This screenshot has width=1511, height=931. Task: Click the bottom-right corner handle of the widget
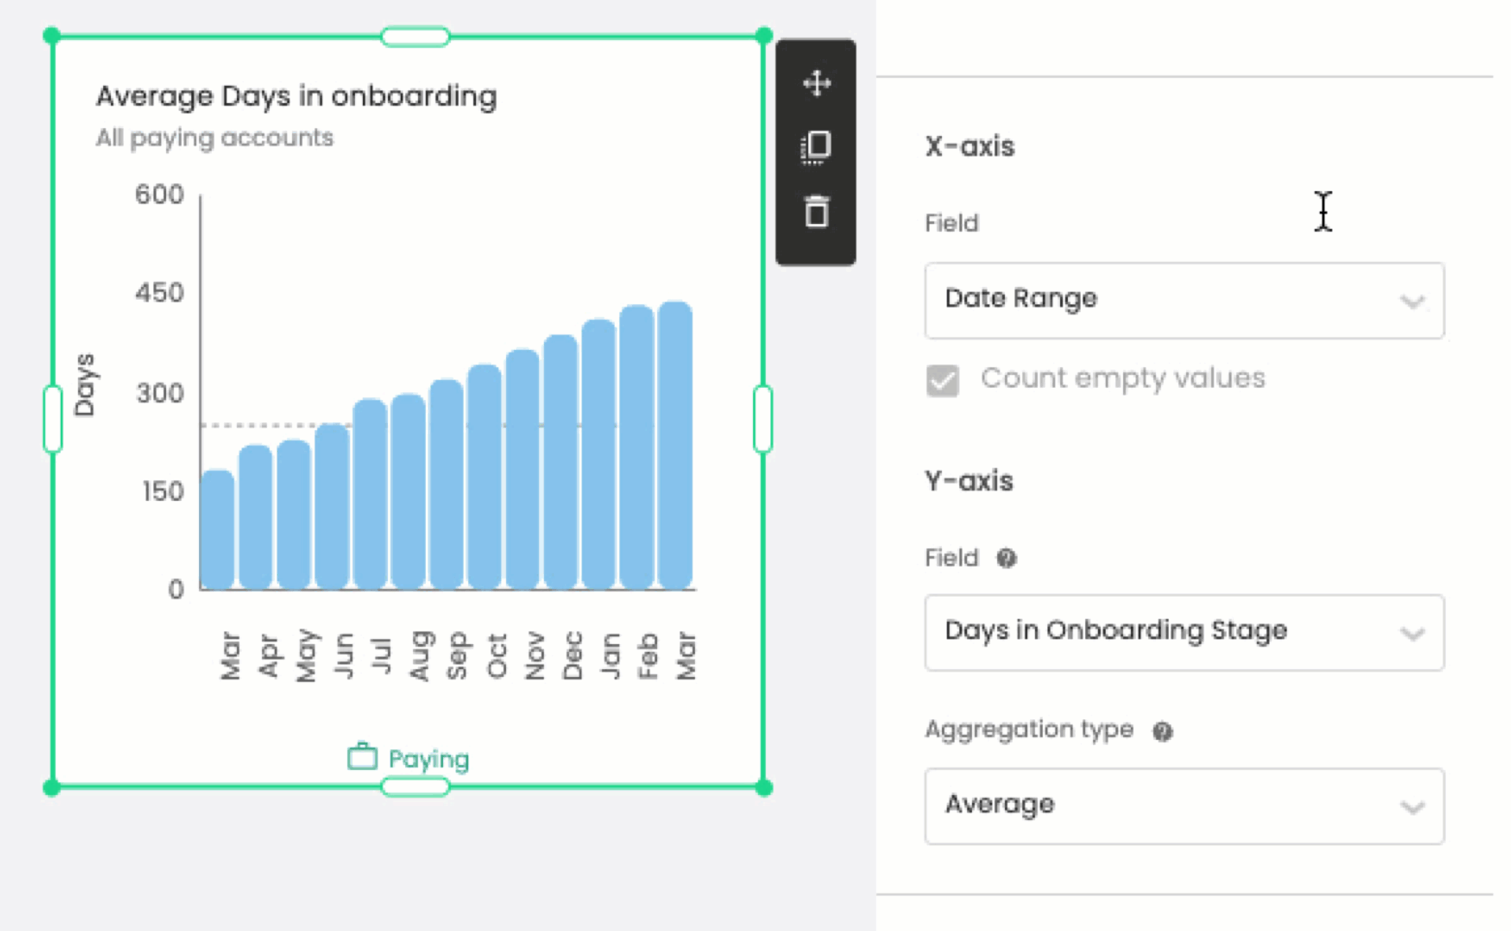763,787
